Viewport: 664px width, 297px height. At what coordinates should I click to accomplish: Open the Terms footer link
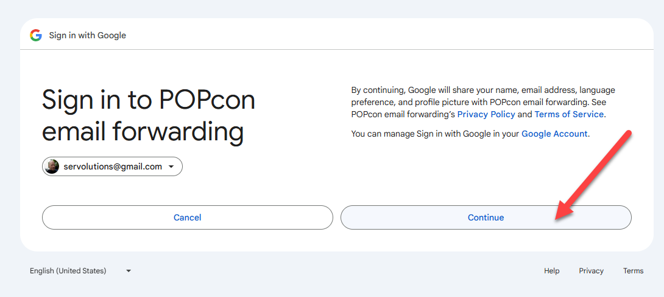(x=633, y=271)
